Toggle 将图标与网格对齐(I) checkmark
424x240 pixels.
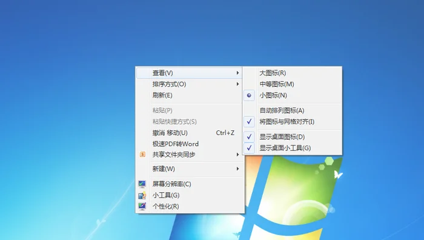(x=249, y=121)
